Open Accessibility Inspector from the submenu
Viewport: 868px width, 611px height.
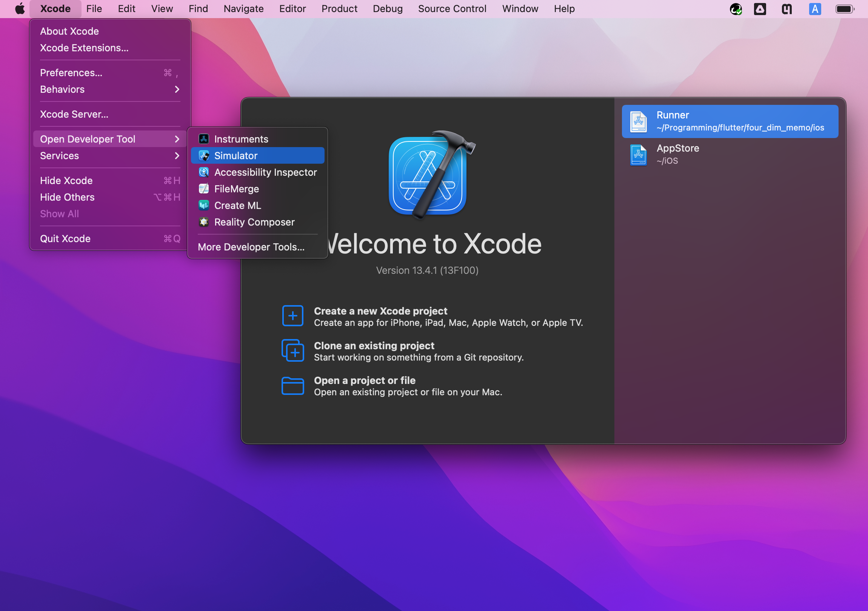(257, 172)
